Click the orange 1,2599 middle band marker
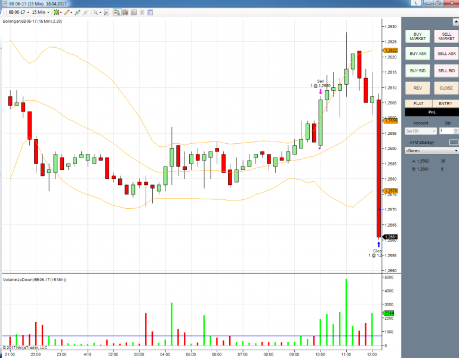 (390, 121)
